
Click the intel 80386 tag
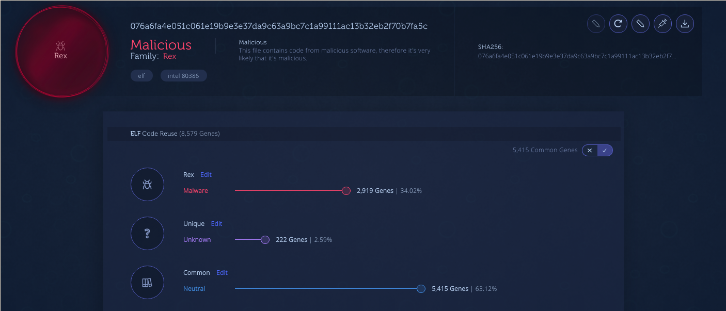[x=183, y=76]
